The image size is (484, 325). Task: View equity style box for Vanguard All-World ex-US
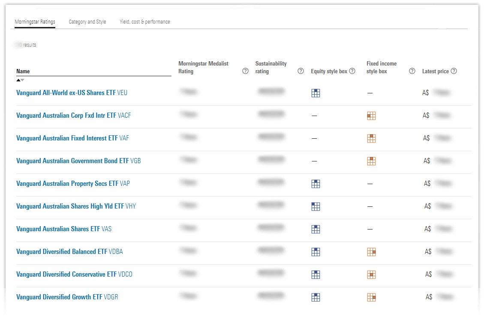point(316,93)
